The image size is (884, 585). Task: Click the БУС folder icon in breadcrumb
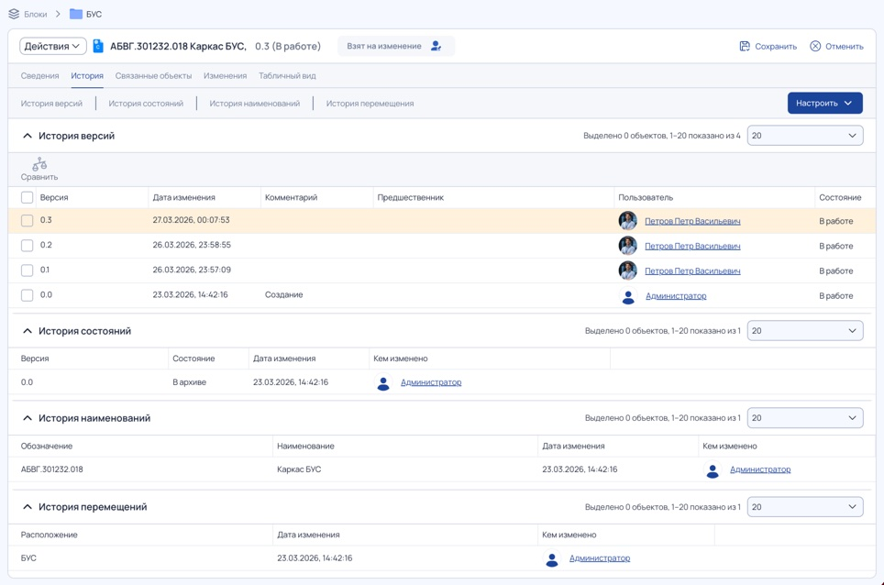[x=76, y=14]
